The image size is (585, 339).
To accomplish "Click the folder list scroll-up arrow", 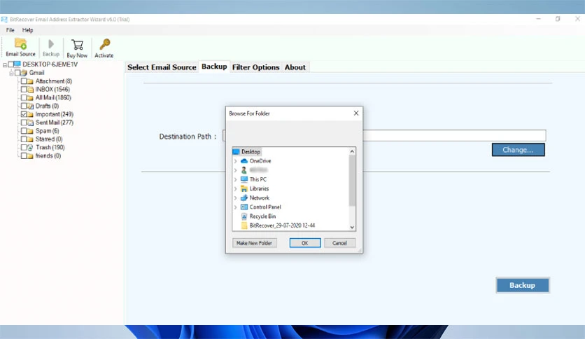I will click(x=352, y=151).
